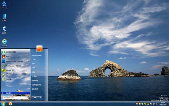Image resolution: width=169 pixels, height=106 pixels.
Task: Open the Recycle Bin desktop icon
Action: click(4, 30)
